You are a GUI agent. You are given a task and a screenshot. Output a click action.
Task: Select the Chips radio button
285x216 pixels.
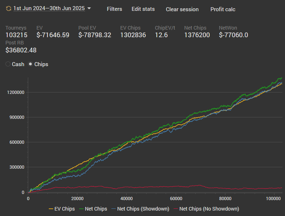31,64
